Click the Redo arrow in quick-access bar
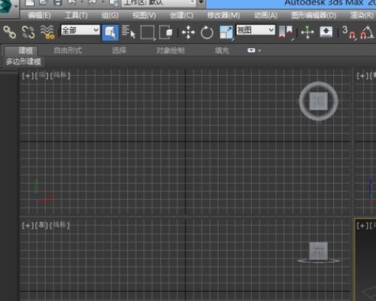376x301 pixels. point(92,2)
